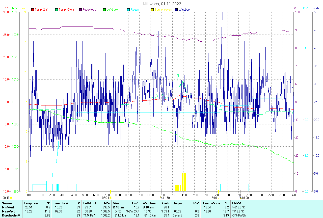The width and height of the screenshot is (323, 218).
Task: Click the wind maximum time 04:55
Action: click(x=118, y=211)
